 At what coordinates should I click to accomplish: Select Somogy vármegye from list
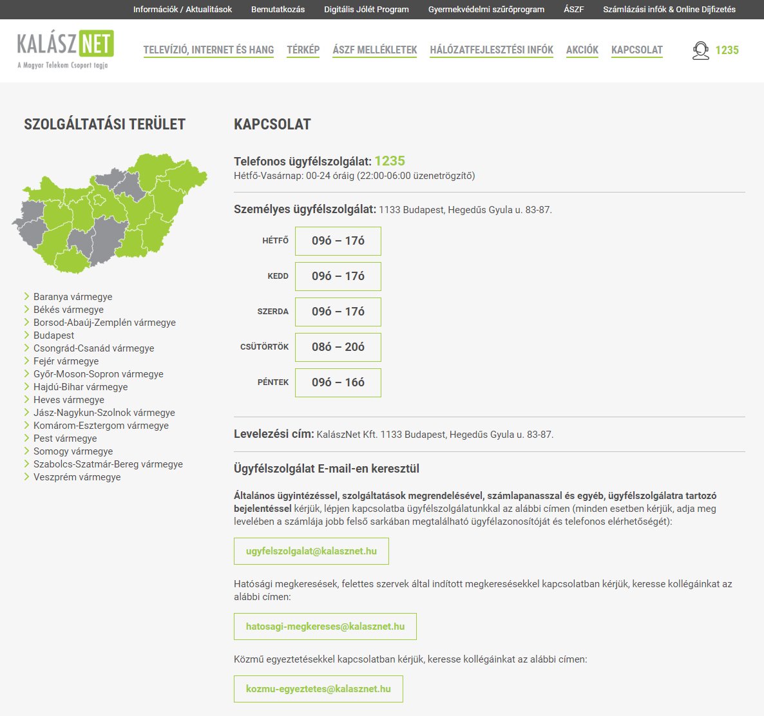(73, 451)
